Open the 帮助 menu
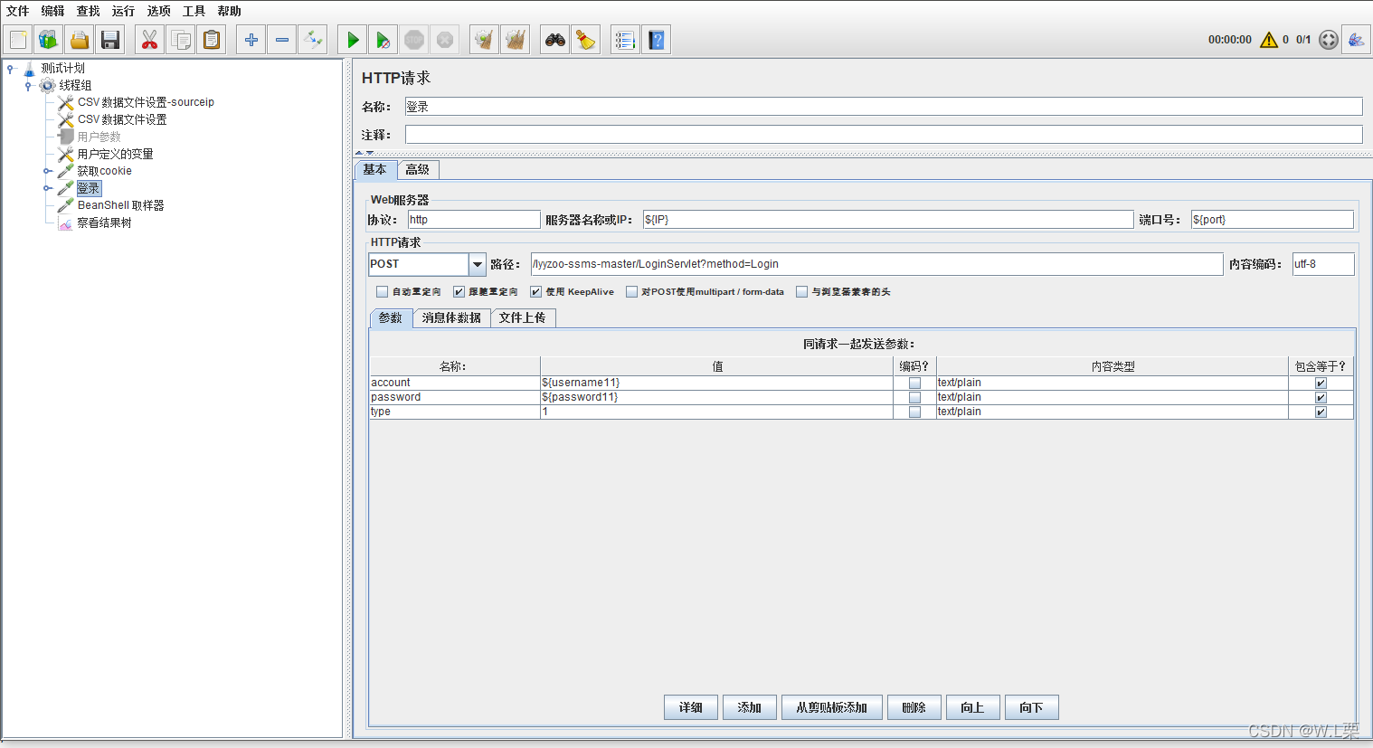 [230, 11]
